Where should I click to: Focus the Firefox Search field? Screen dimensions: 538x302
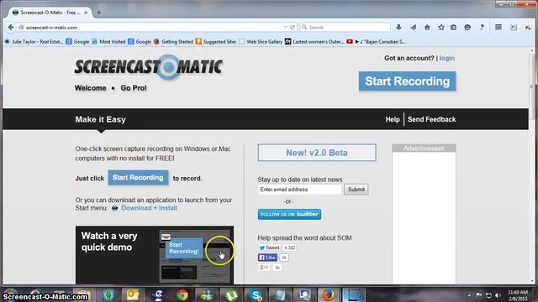(x=345, y=27)
